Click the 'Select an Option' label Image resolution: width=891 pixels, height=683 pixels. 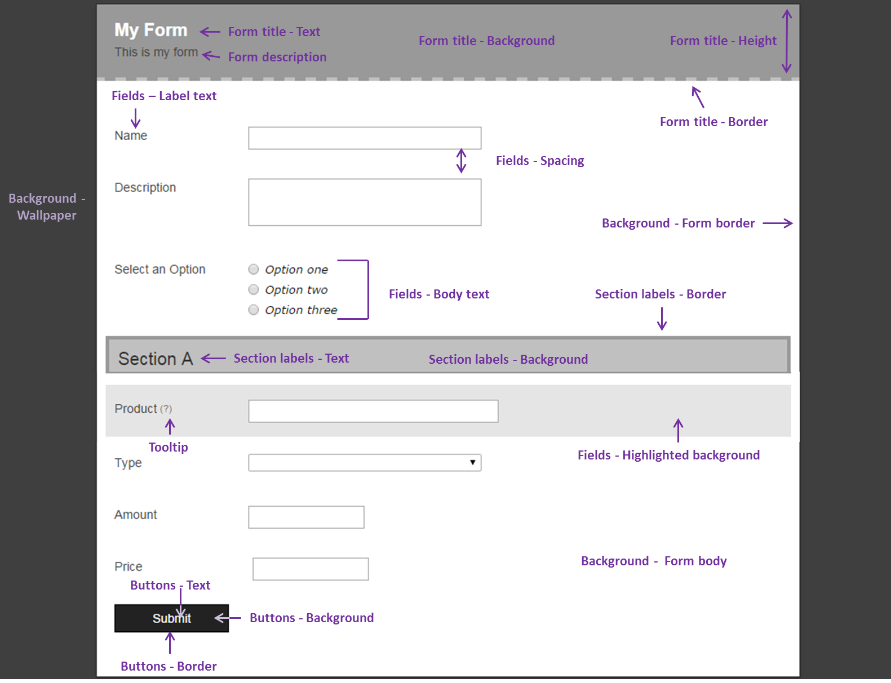160,270
